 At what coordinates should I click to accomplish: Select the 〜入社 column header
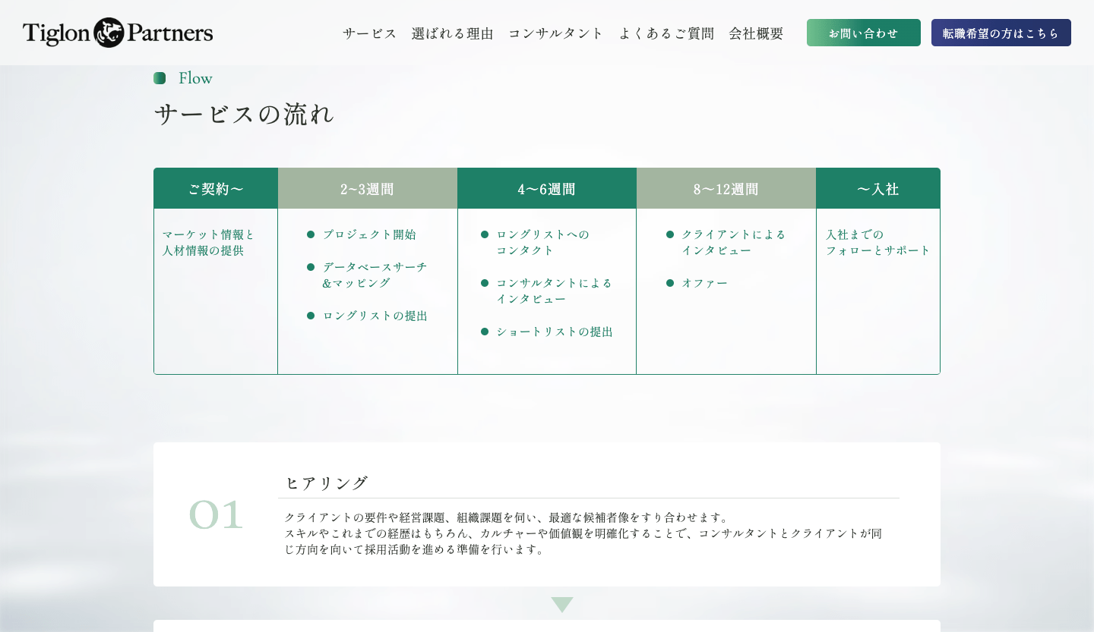(877, 189)
